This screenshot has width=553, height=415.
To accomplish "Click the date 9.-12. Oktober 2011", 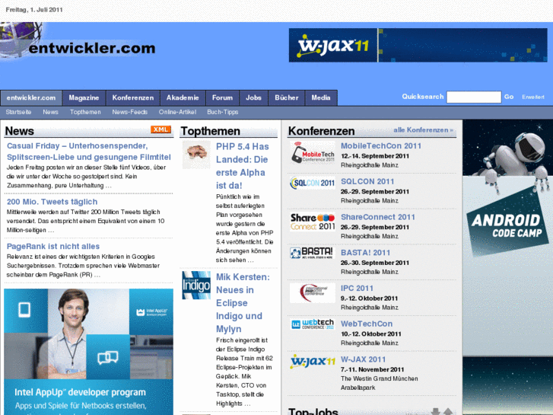I will (369, 298).
